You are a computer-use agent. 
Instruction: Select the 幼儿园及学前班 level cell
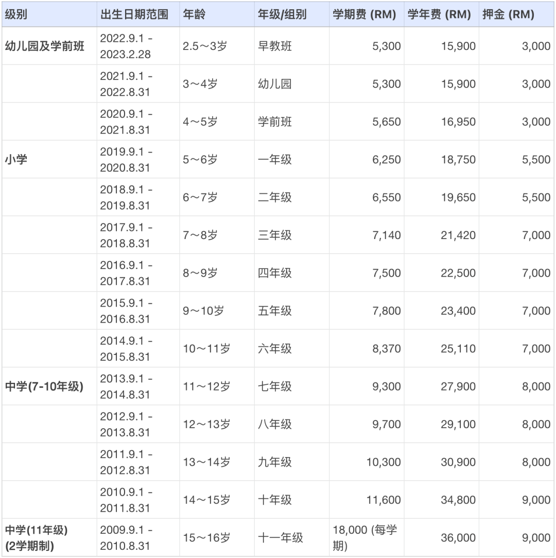[x=49, y=46]
